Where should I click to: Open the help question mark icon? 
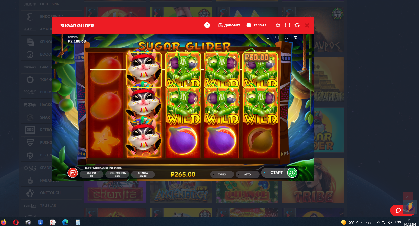click(207, 25)
